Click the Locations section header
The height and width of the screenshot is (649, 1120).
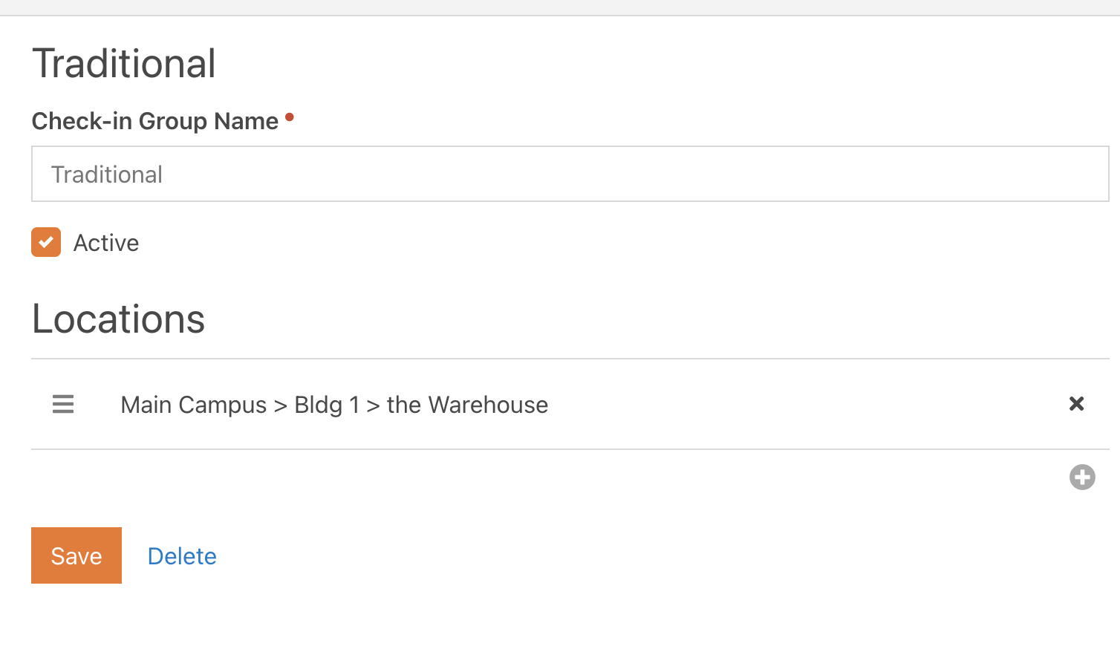click(118, 319)
